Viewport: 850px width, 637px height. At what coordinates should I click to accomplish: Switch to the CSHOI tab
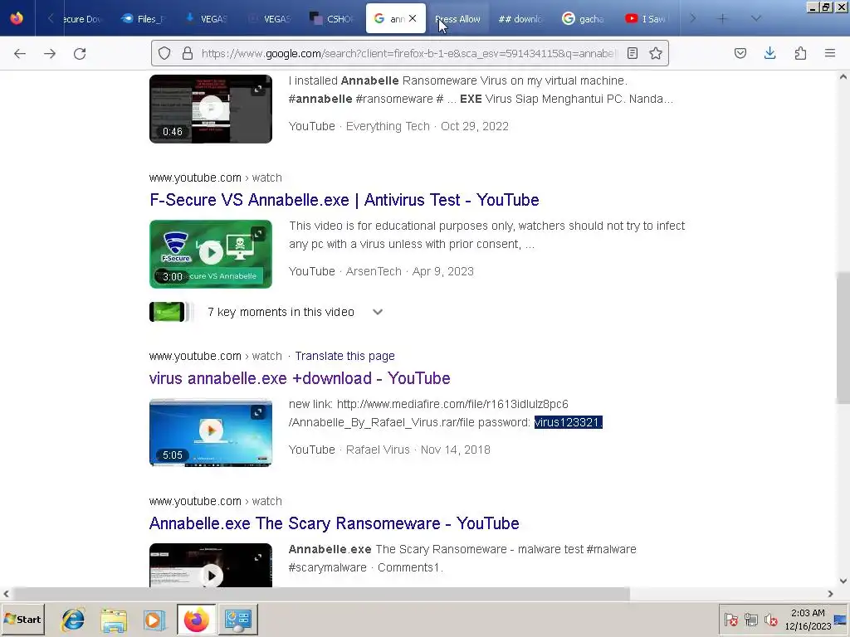click(332, 19)
